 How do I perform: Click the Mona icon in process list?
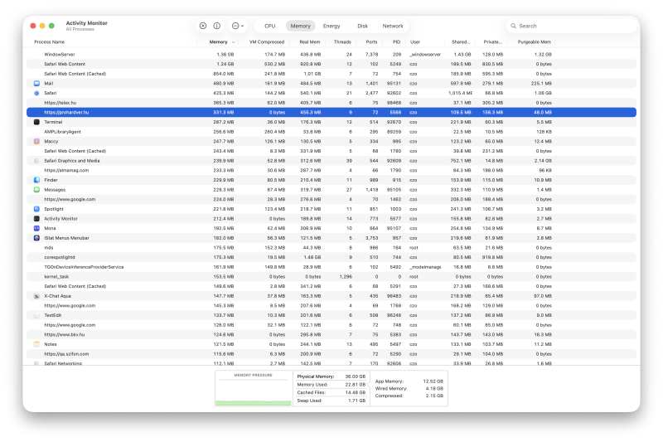tap(36, 228)
